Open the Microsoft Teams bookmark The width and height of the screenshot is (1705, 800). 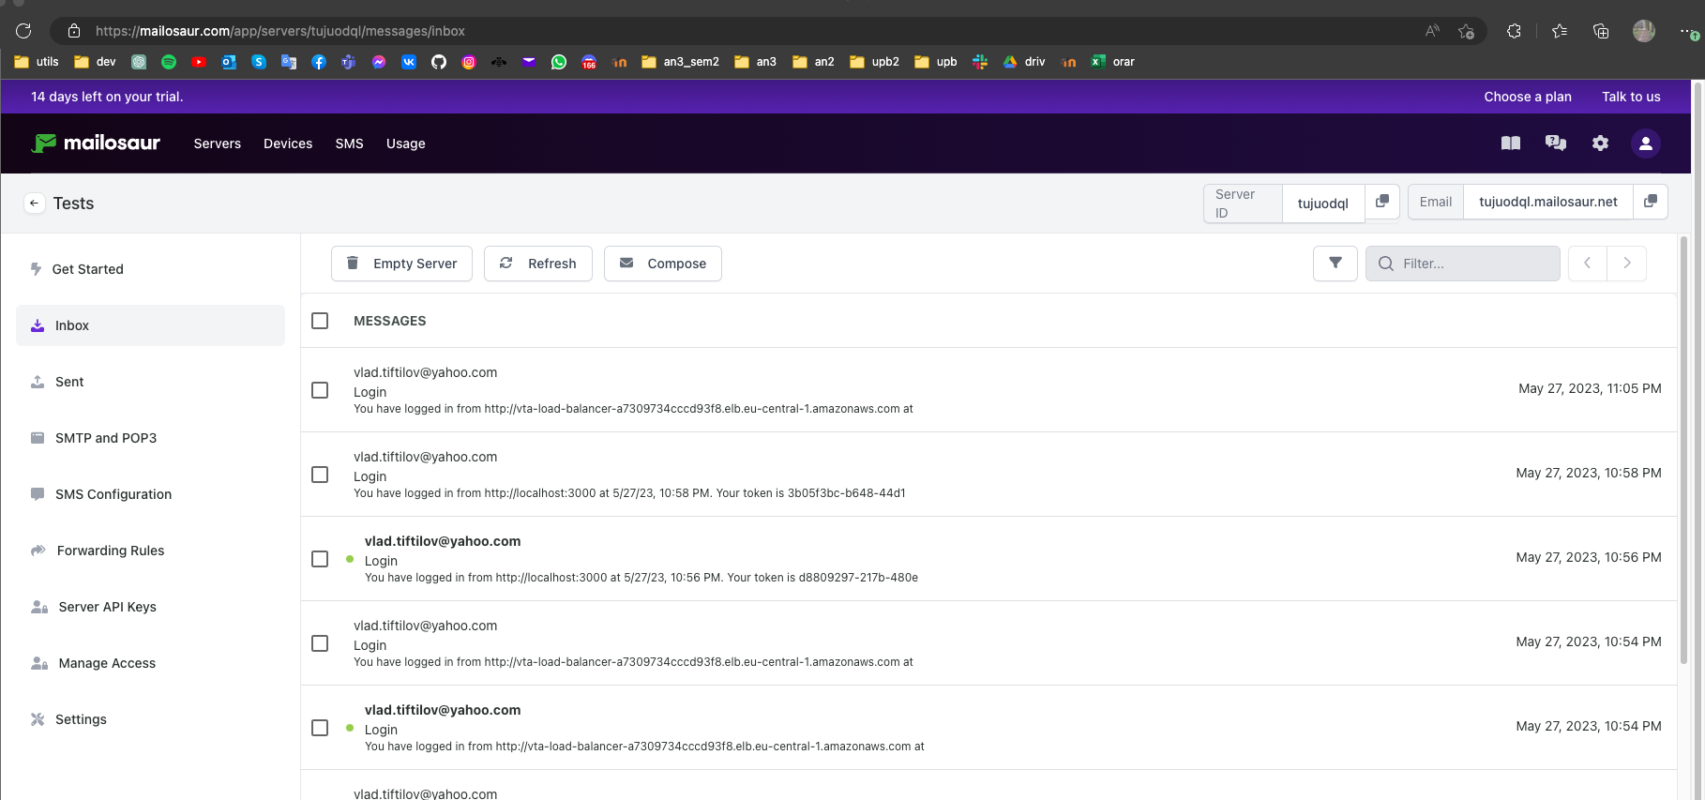[349, 62]
